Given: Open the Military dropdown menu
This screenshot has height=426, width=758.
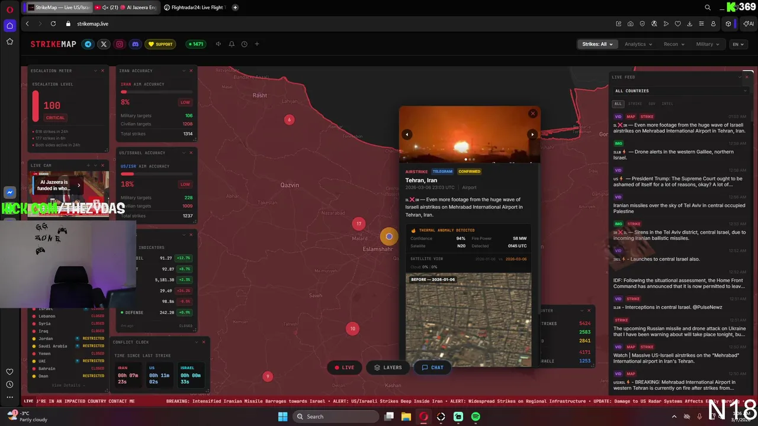Looking at the screenshot, I should coord(708,44).
